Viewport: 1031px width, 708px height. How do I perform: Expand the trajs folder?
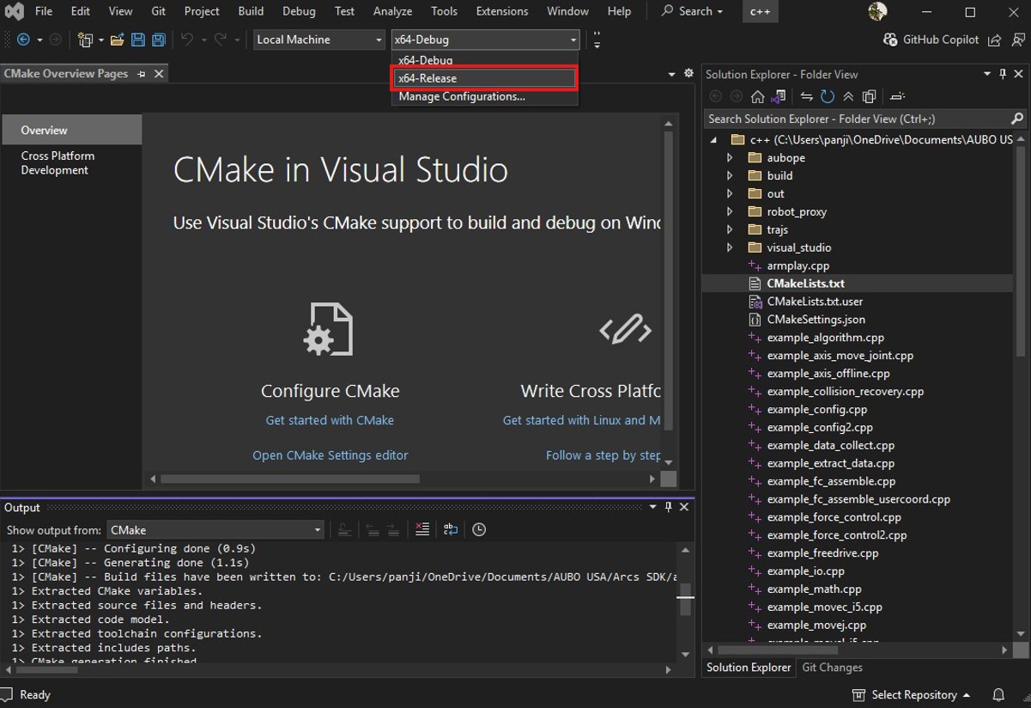point(730,230)
